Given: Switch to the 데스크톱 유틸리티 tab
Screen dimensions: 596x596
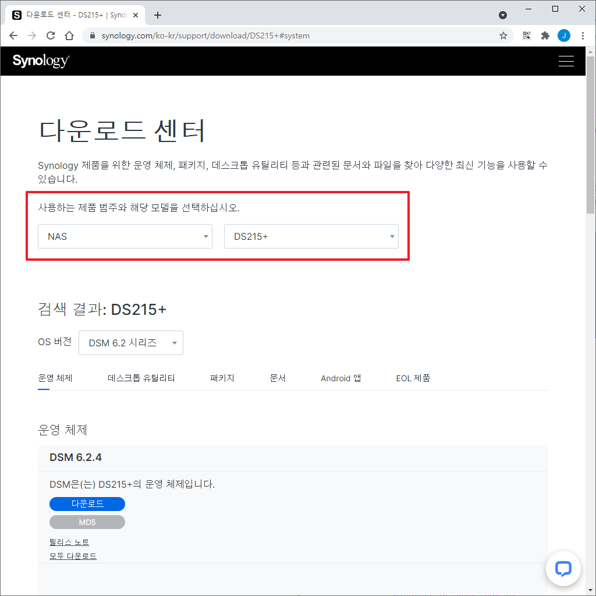Looking at the screenshot, I should (141, 378).
